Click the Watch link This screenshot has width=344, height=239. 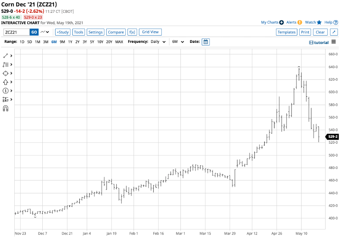pos(311,22)
